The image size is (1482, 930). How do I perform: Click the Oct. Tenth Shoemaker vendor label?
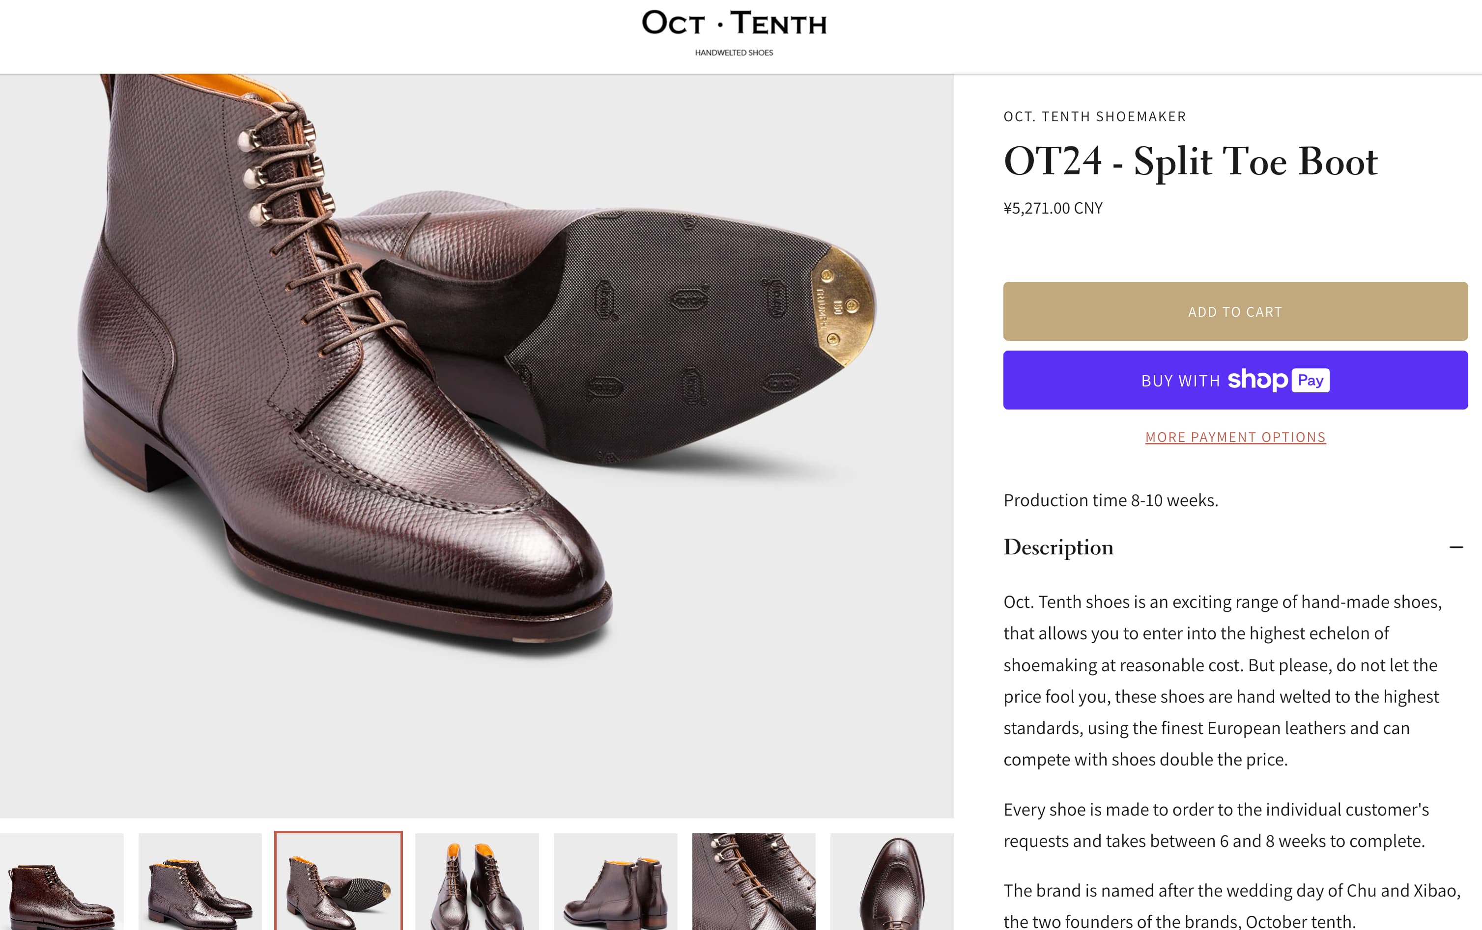point(1094,116)
